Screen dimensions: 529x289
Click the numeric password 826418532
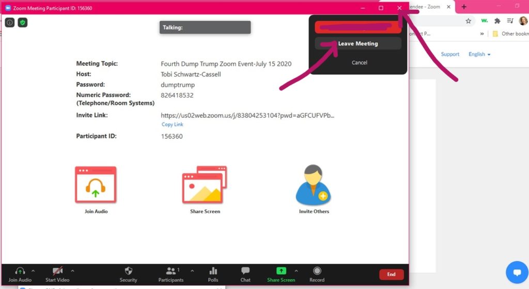177,95
